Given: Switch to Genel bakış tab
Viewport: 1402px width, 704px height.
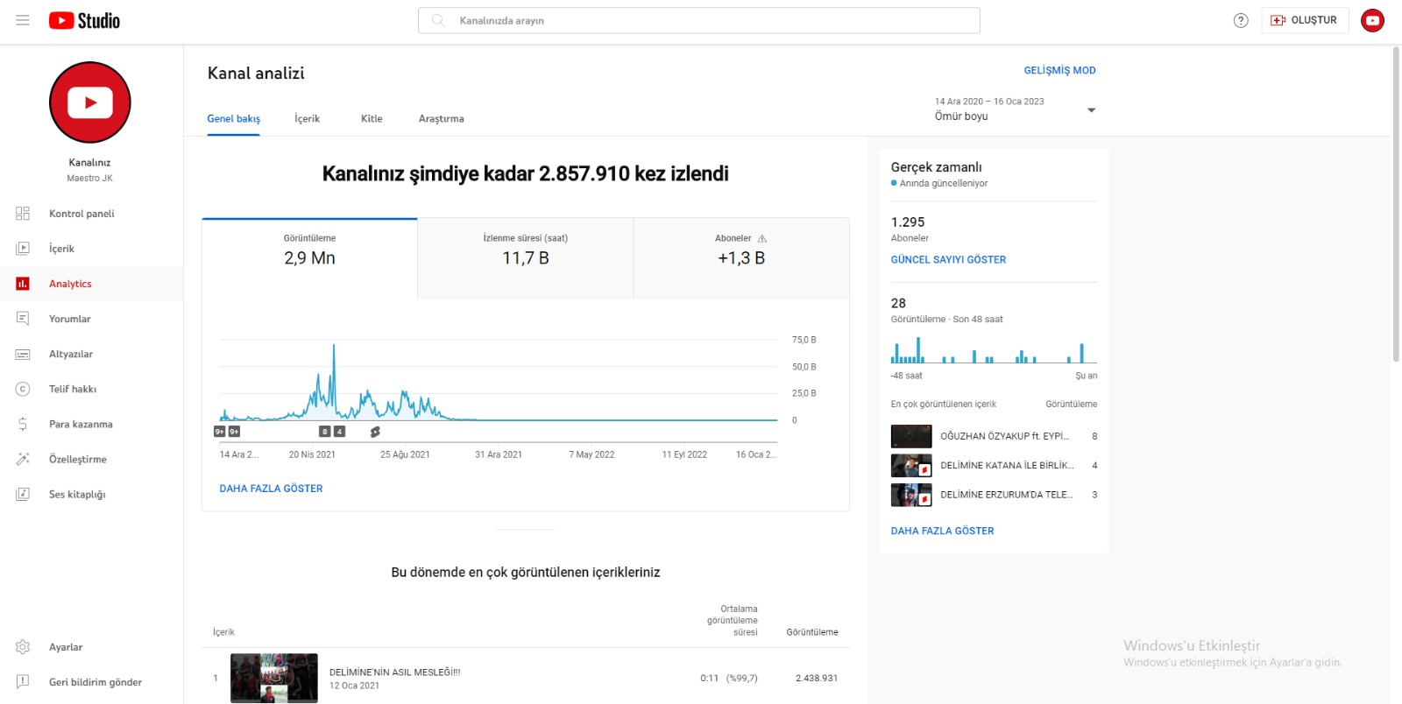Looking at the screenshot, I should tap(233, 118).
